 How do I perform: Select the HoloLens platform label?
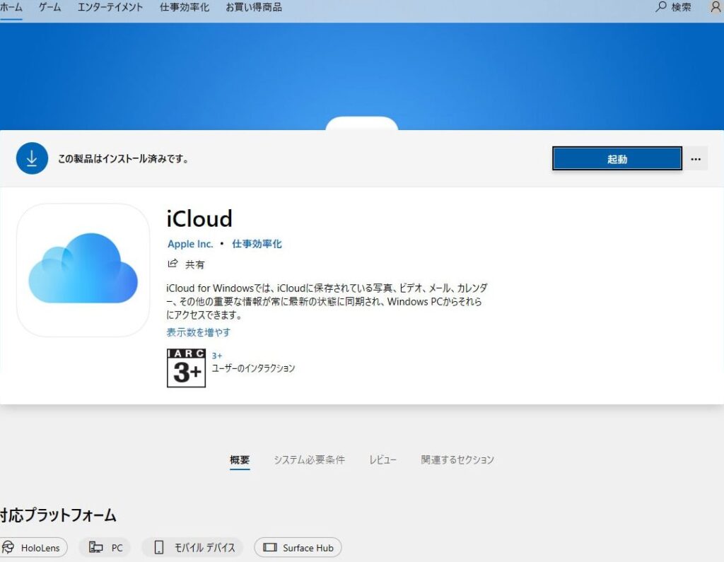40,548
